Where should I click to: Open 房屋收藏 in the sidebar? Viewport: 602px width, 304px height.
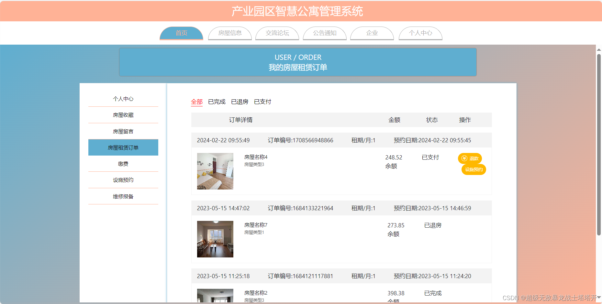123,115
